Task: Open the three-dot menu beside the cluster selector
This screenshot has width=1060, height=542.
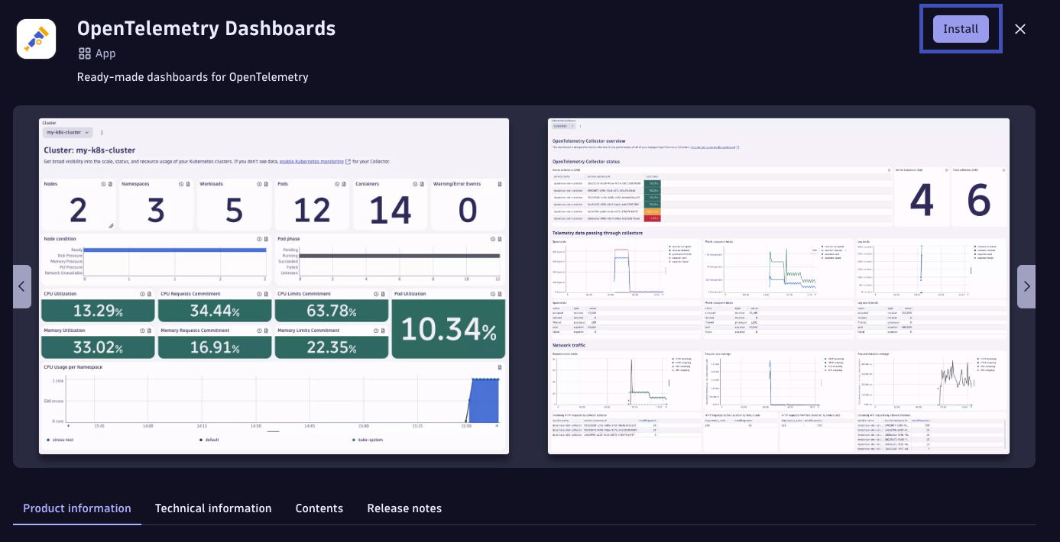Action: point(102,132)
